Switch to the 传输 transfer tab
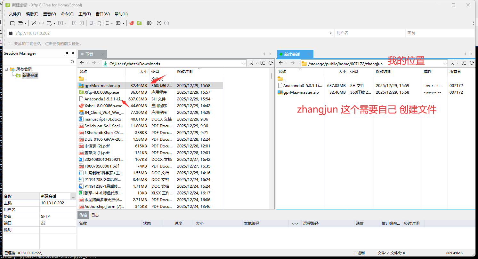The height and width of the screenshot is (259, 478). [x=83, y=215]
